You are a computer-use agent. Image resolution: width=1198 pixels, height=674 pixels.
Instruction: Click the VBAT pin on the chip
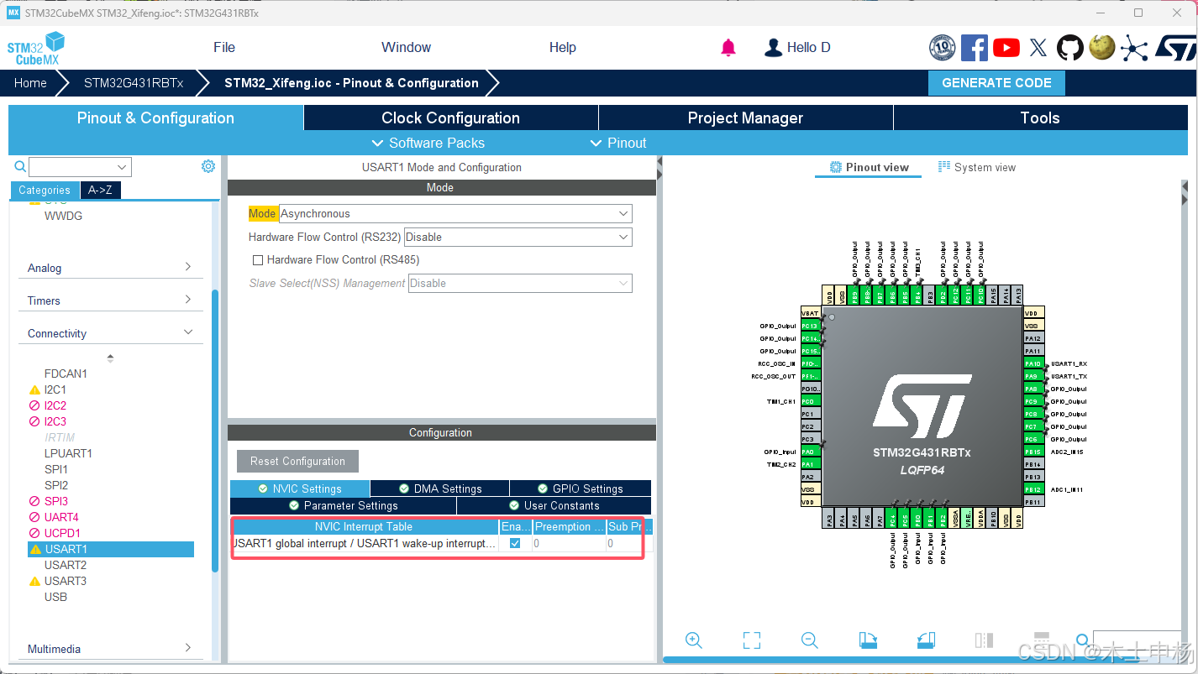(810, 313)
